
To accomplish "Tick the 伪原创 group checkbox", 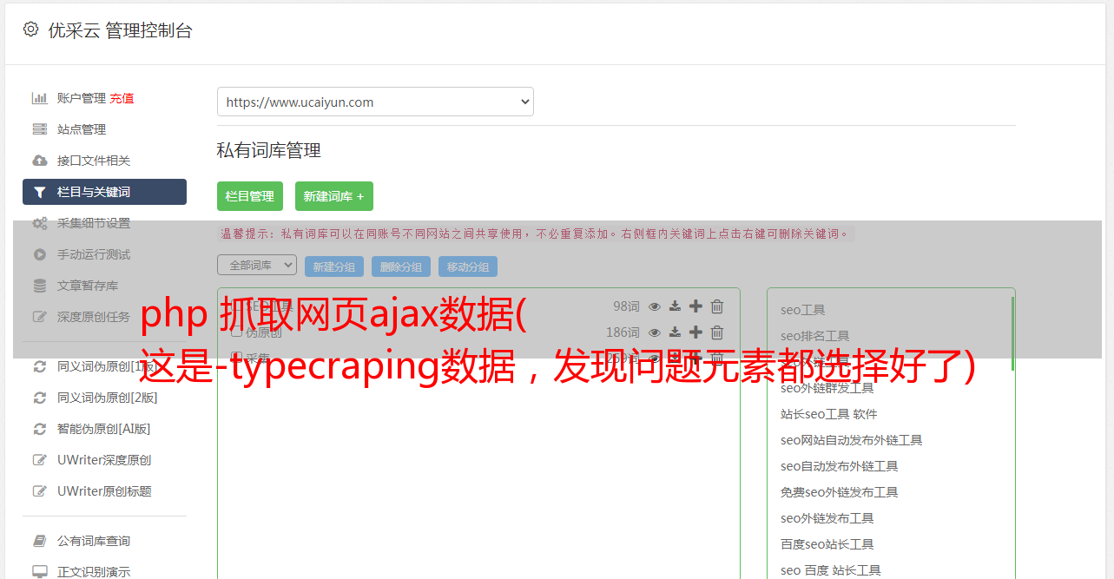I will (x=236, y=332).
